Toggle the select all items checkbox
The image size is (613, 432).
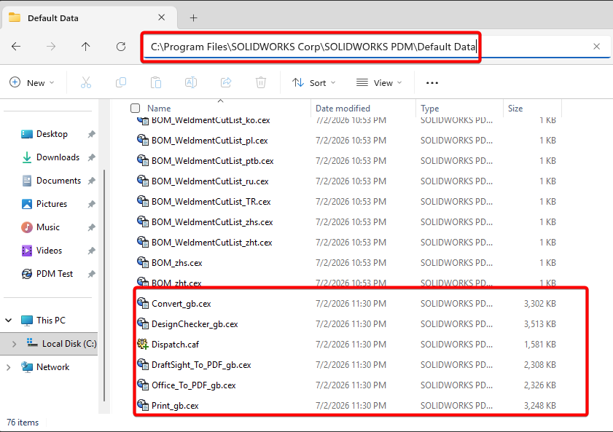click(x=136, y=109)
